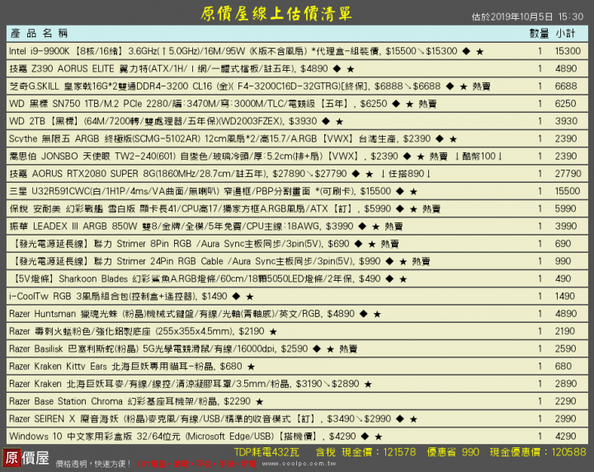The image size is (594, 472).
Task: Click the star icon in Razer 毒刺火蟻 mousepad row
Action: pos(273,332)
